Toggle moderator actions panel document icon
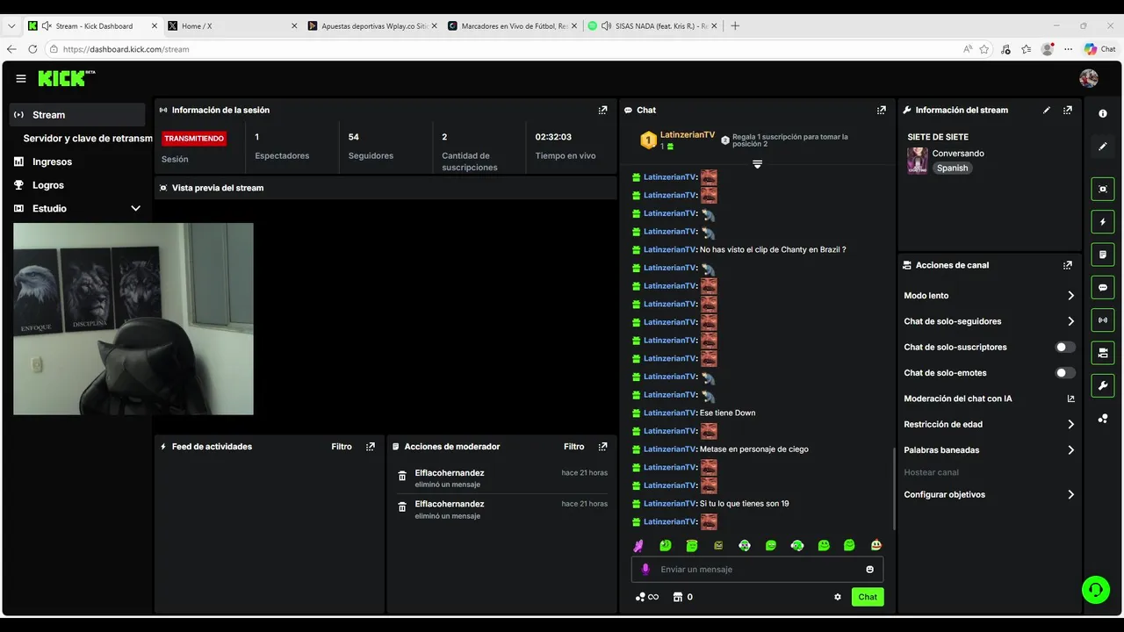 1103,255
